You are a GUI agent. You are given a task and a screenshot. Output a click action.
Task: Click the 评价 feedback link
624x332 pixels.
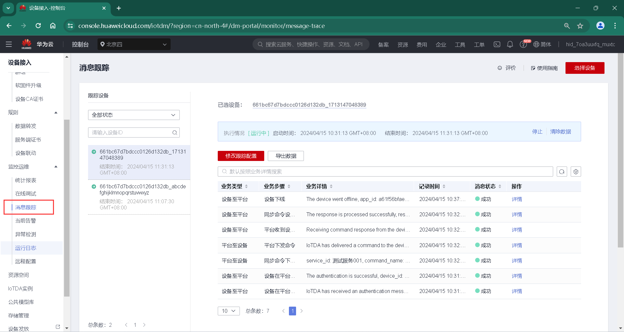(x=507, y=68)
